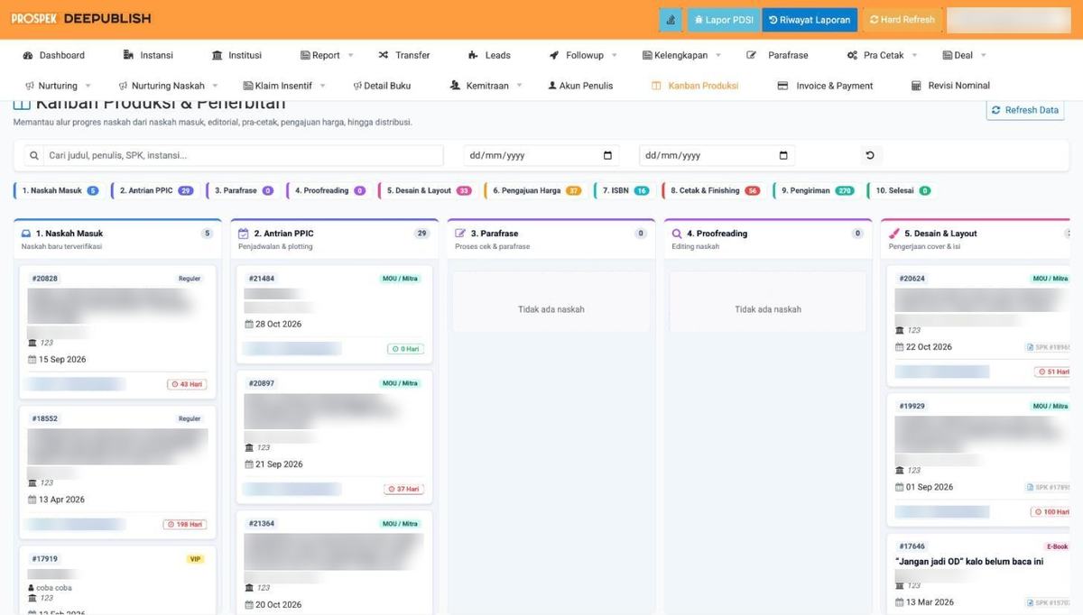Click the PROSPEK DEEPUBLISH logo
This screenshot has width=1083, height=615.
click(81, 19)
